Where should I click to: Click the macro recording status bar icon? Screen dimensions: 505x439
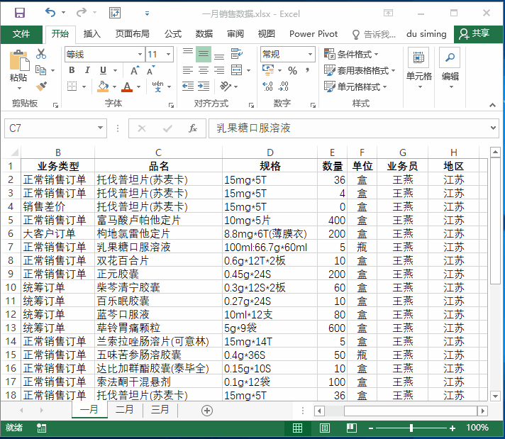41,428
